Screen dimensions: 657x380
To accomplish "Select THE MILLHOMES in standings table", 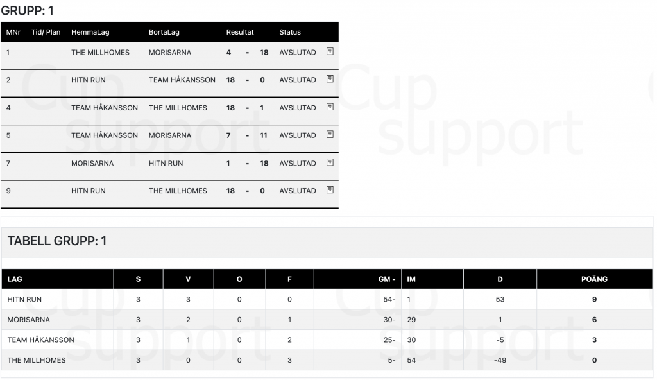I will tap(37, 360).
